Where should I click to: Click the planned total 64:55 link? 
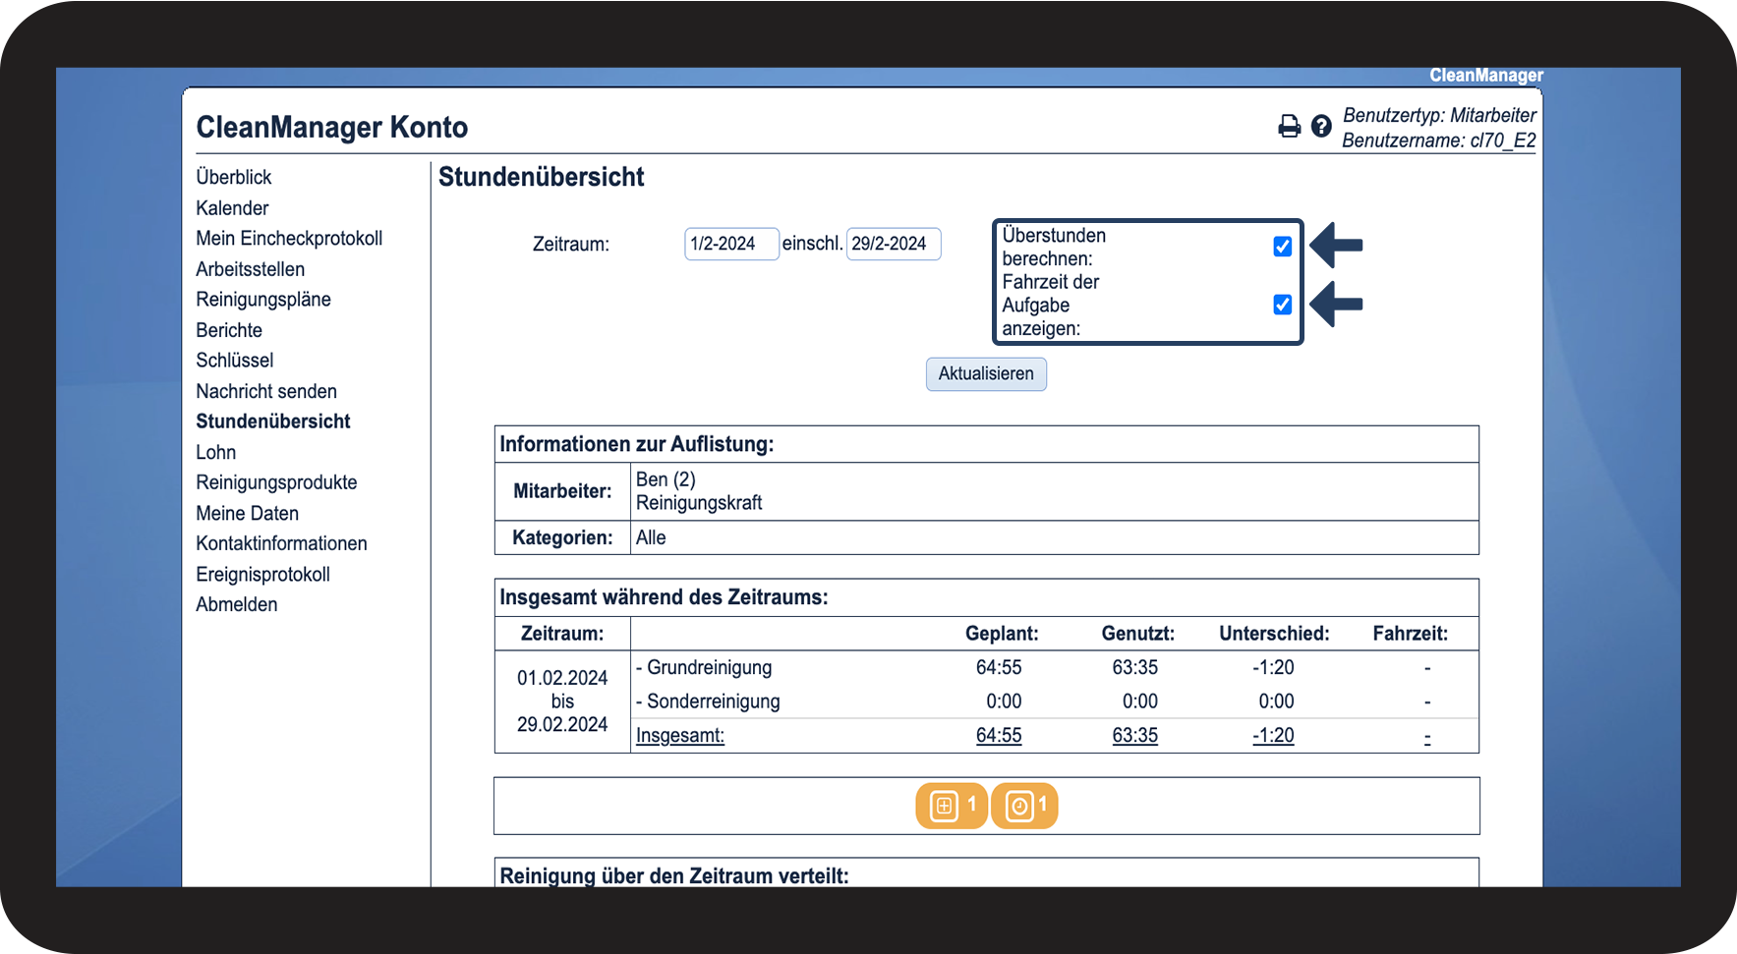coord(999,736)
